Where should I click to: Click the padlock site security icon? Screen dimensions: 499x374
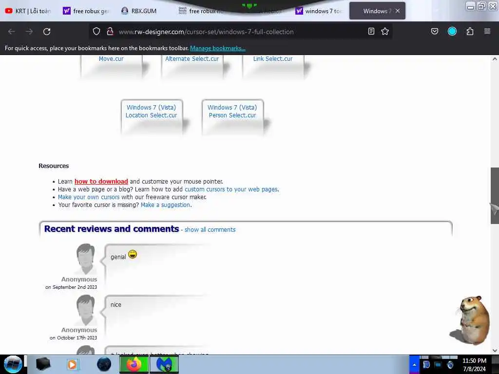pos(110,31)
